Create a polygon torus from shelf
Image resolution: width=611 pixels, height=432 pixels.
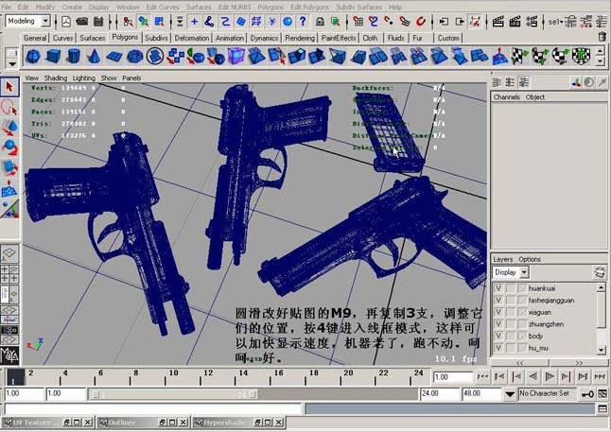(x=135, y=56)
